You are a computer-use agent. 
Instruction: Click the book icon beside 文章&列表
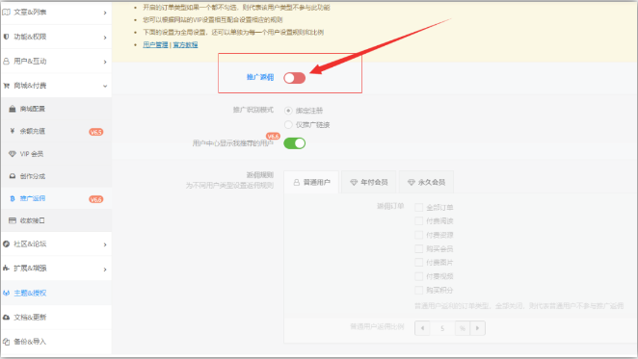6,13
